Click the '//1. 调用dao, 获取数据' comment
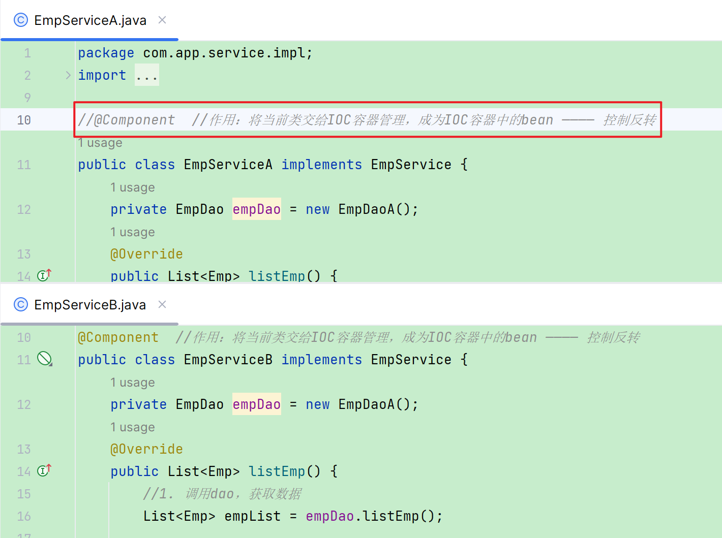This screenshot has width=722, height=538. point(222,494)
